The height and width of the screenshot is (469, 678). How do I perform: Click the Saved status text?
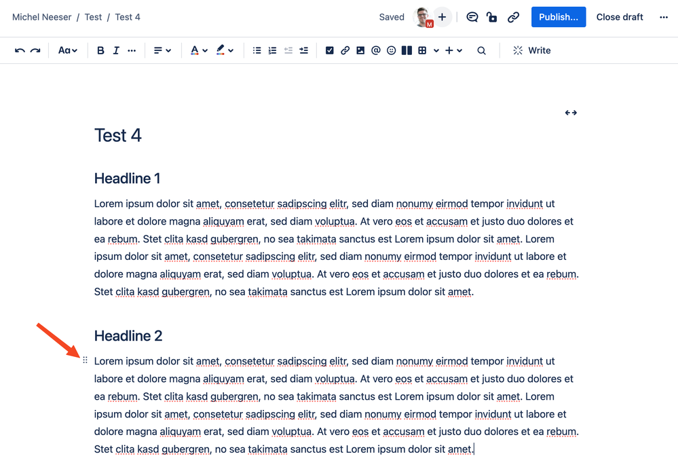pos(392,17)
